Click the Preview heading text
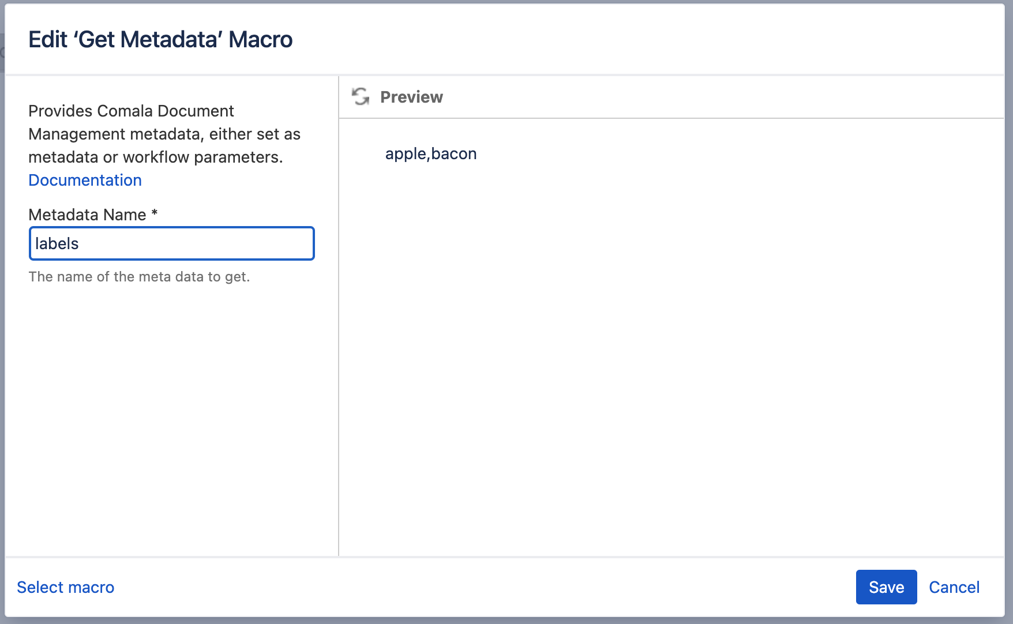 (x=411, y=97)
